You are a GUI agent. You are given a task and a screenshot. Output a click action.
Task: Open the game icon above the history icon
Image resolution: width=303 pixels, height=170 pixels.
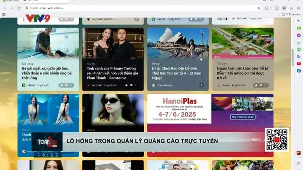[299, 153]
